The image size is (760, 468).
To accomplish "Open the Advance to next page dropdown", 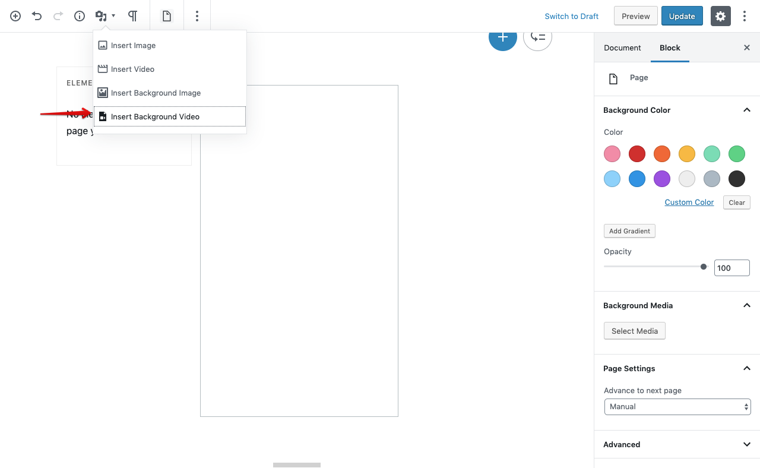I will (x=677, y=407).
